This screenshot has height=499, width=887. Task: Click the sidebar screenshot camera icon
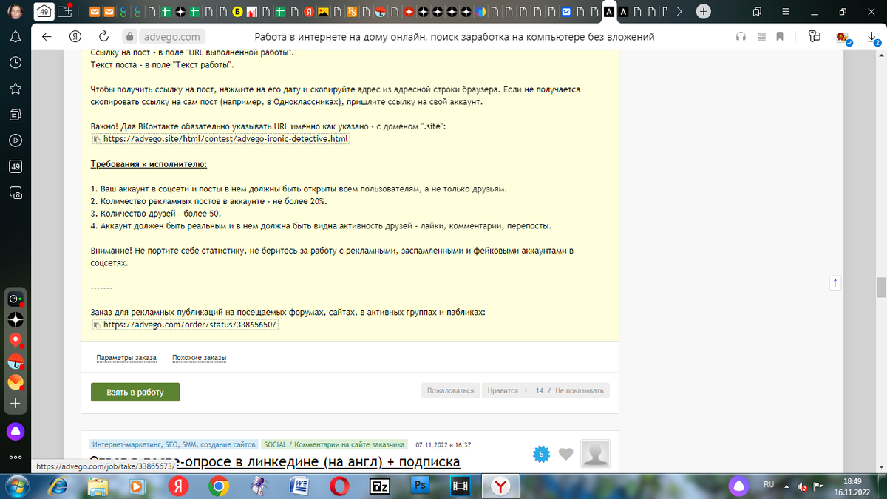coord(16,193)
